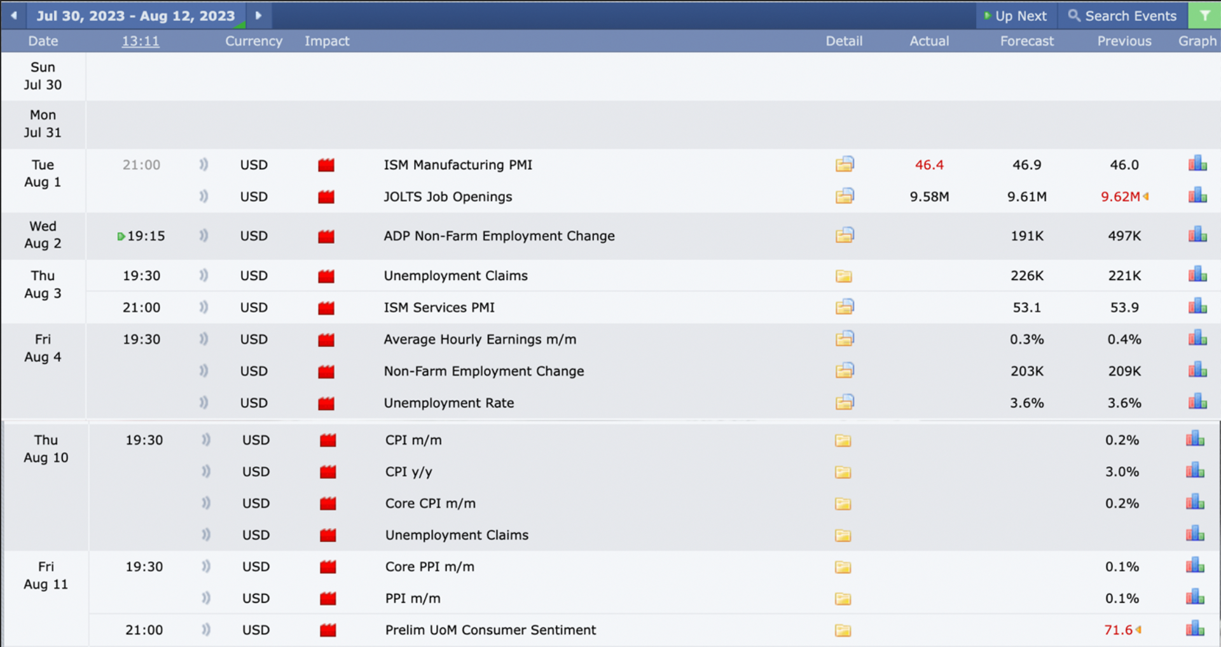Open detail folder for ISM Services PMI
Screen dimensions: 1221x647
tap(845, 307)
